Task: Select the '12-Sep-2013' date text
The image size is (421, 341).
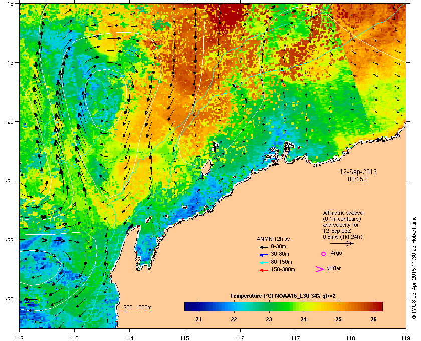Action: [x=358, y=172]
